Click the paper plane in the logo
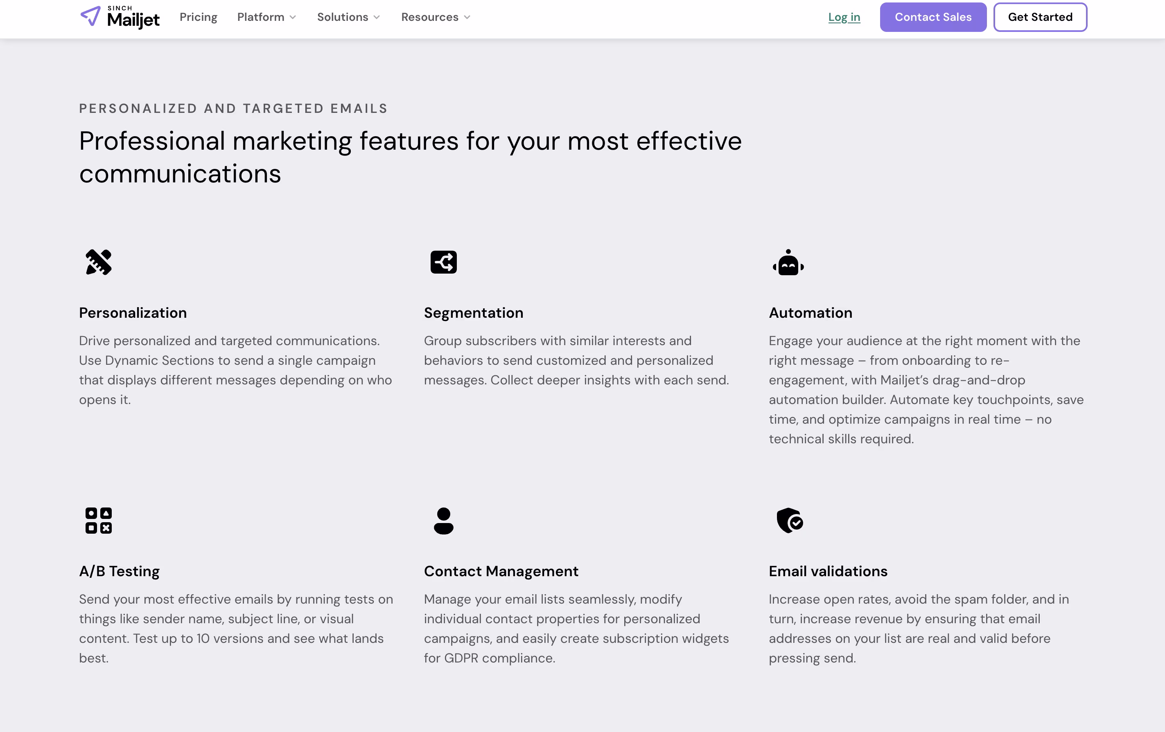Screen dimensions: 1165x732 (91, 16)
